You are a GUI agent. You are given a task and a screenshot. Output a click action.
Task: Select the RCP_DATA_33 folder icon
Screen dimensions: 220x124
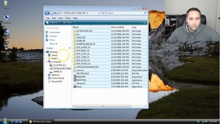coord(75,61)
